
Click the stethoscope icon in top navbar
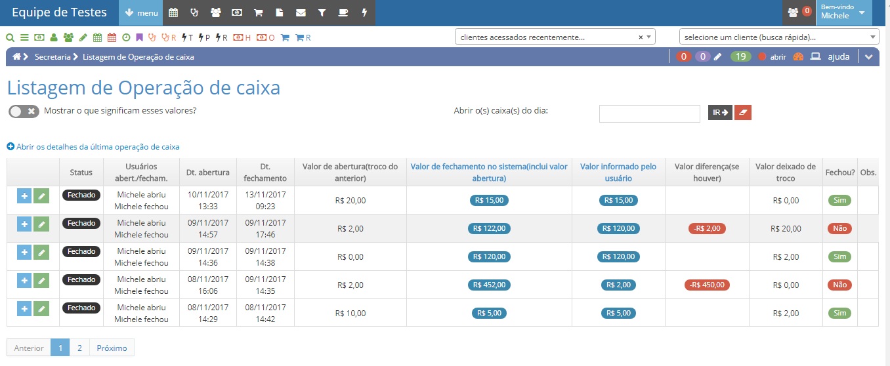click(194, 12)
